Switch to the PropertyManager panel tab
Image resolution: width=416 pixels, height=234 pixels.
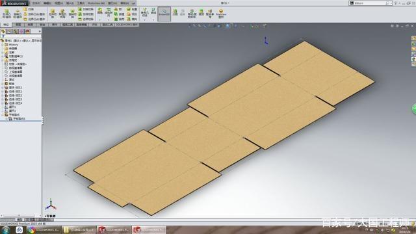pyautogui.click(x=9, y=31)
